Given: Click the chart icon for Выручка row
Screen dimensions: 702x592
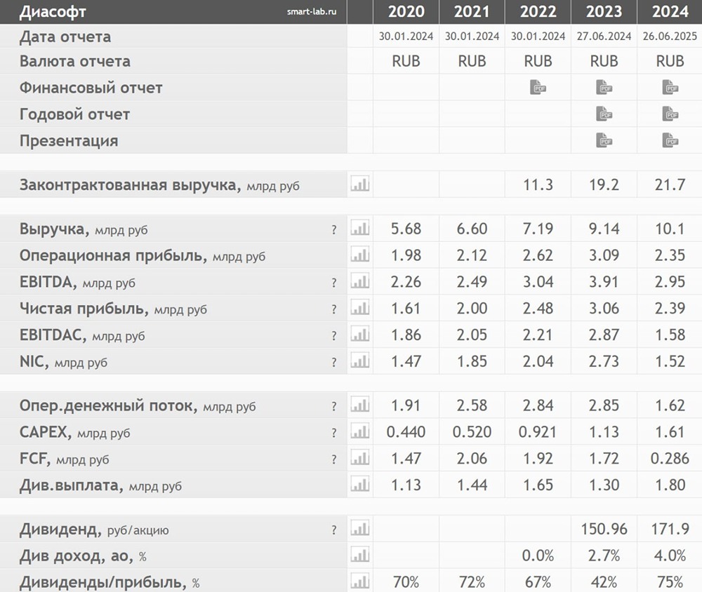Looking at the screenshot, I should point(360,228).
